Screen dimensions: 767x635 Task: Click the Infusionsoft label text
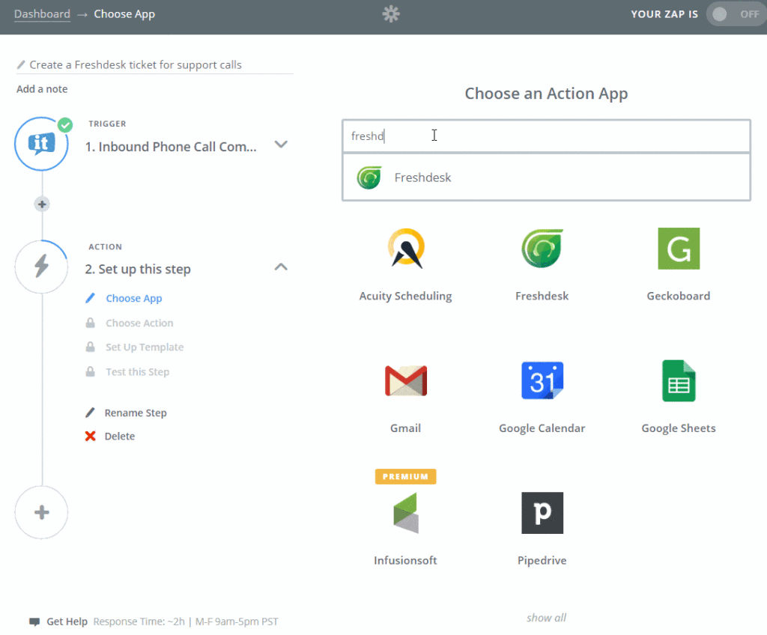tap(405, 561)
